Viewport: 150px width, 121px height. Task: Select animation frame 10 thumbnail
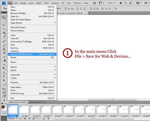[112, 110]
